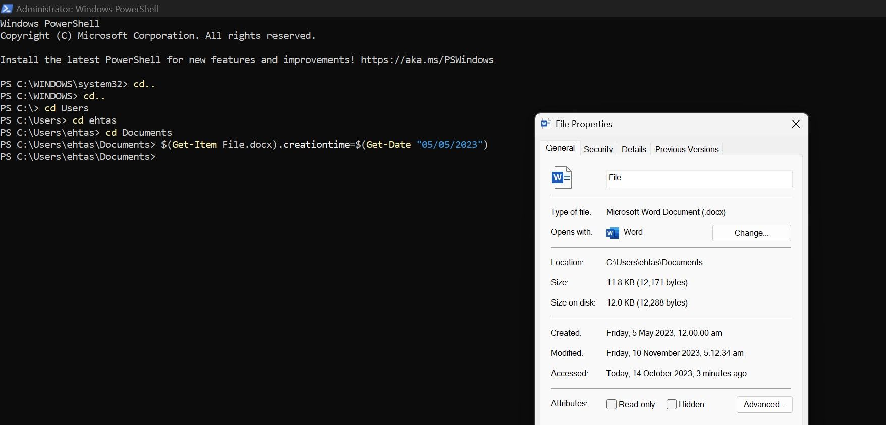Enable the Read-only attribute checkbox
Image resolution: width=886 pixels, height=425 pixels.
tap(612, 404)
